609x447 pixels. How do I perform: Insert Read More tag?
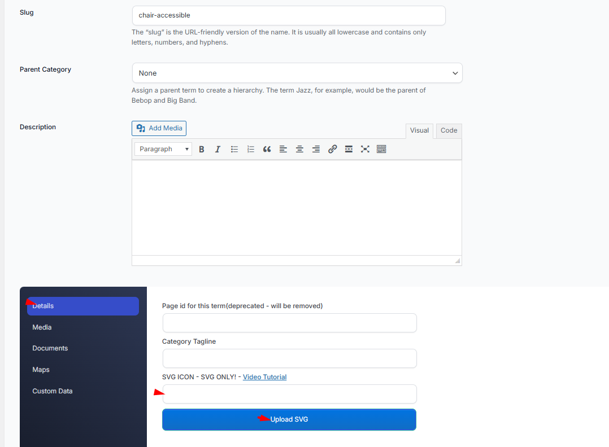pyautogui.click(x=349, y=149)
